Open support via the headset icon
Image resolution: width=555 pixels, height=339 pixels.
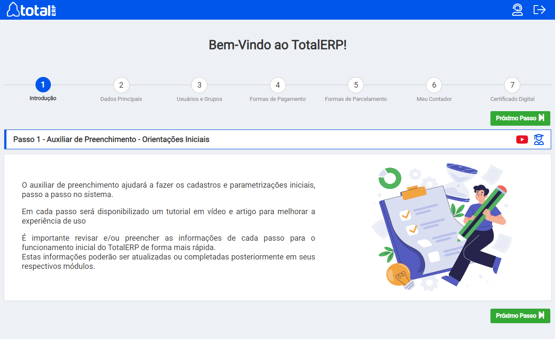pos(517,9)
